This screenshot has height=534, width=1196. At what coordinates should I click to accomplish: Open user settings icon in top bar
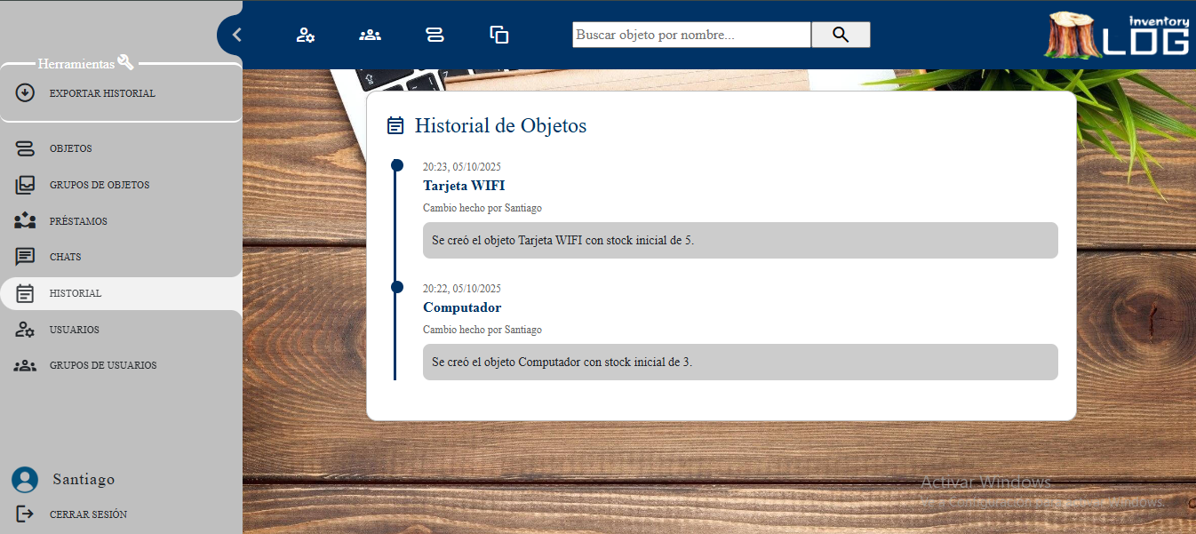click(x=306, y=35)
